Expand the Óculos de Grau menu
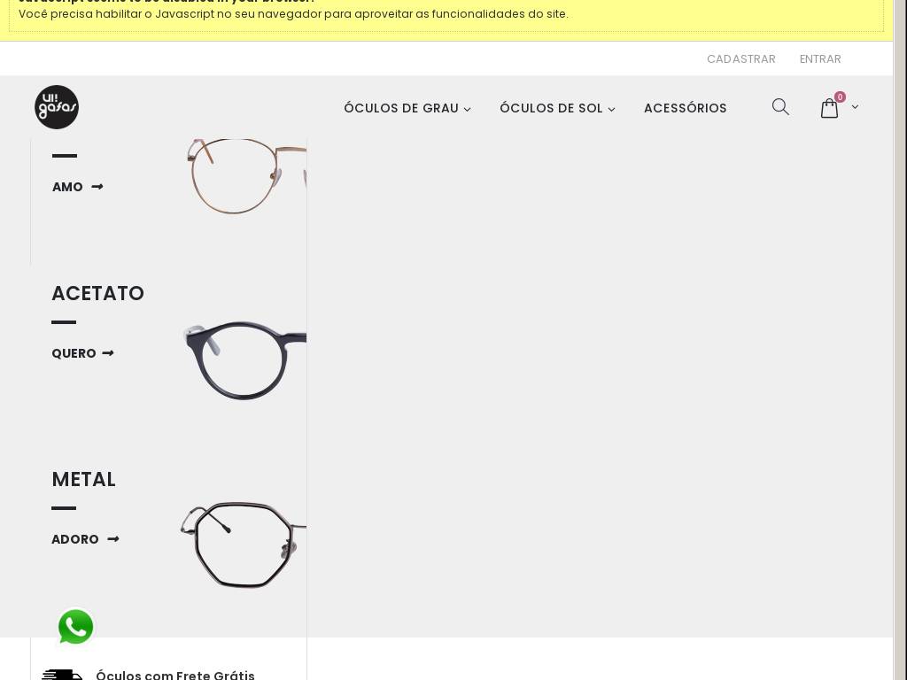 coord(407,108)
